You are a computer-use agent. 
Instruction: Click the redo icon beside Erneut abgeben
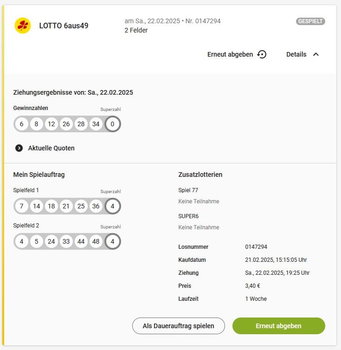click(x=262, y=54)
